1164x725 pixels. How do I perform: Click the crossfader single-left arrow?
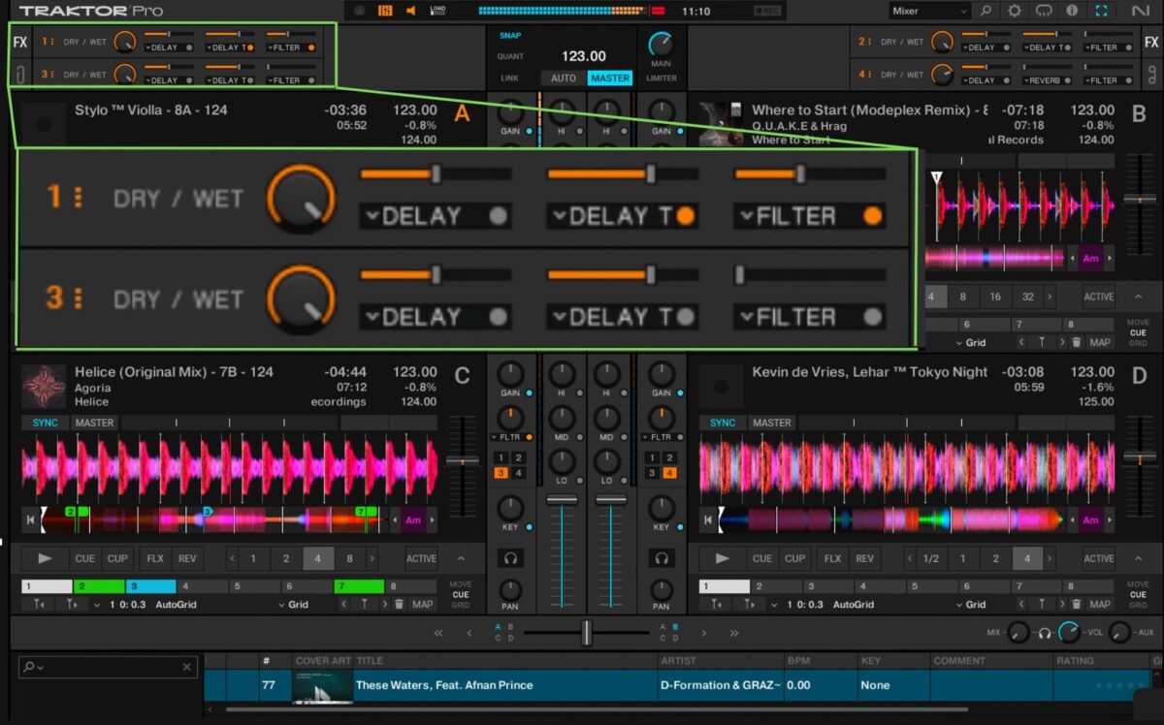click(x=469, y=633)
